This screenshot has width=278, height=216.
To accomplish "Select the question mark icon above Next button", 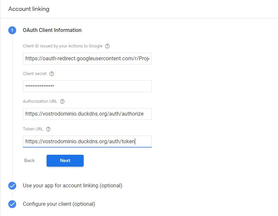I will (48, 129).
